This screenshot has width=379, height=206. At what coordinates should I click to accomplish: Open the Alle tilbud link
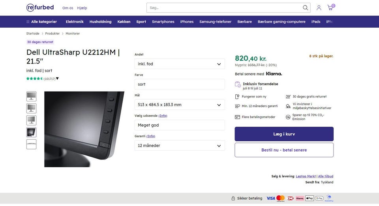point(326,176)
